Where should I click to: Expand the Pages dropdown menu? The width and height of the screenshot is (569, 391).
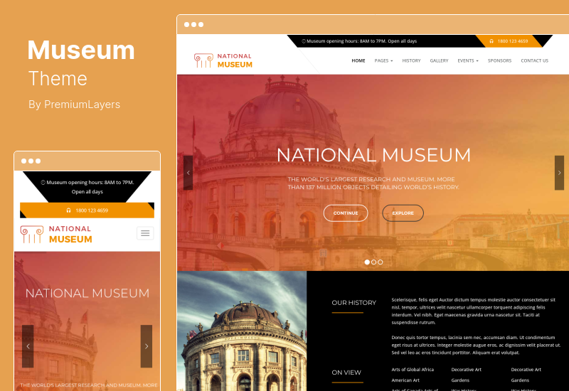tap(383, 60)
